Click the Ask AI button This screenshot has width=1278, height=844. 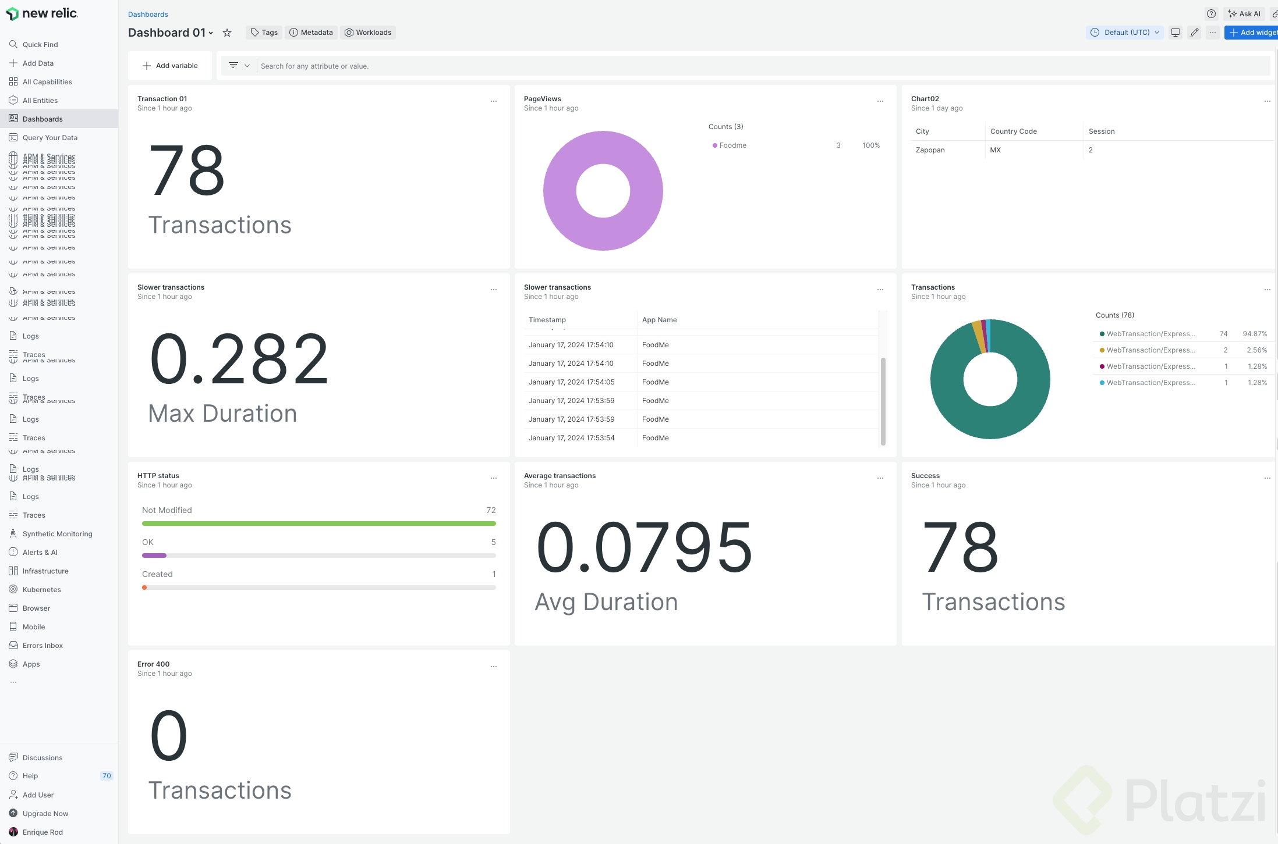tap(1244, 14)
